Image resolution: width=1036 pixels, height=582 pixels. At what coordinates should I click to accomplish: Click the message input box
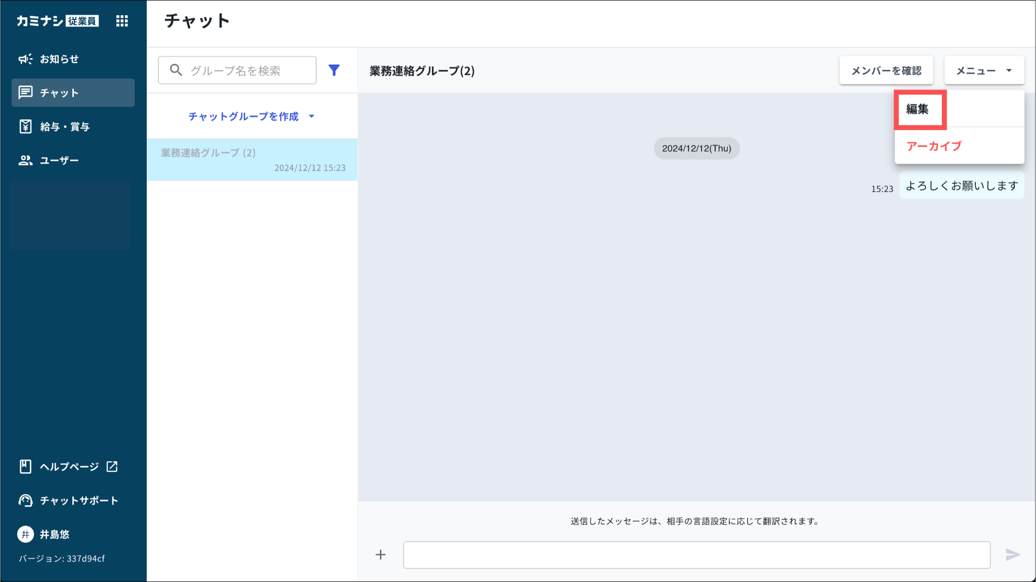(696, 555)
